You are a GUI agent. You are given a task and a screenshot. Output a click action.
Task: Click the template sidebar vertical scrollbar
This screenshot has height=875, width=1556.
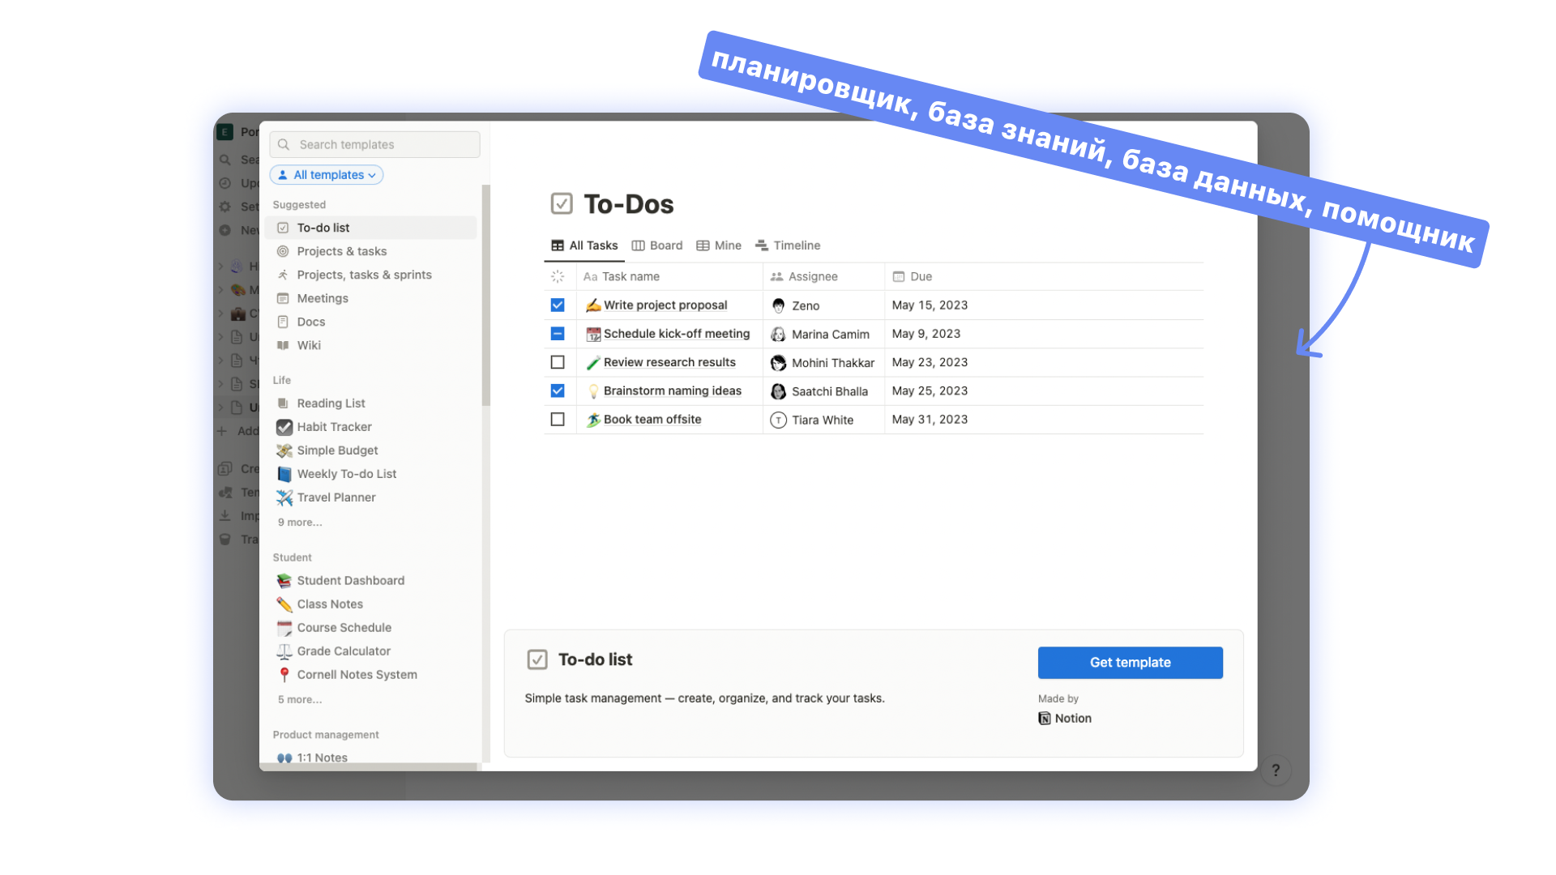(x=486, y=296)
